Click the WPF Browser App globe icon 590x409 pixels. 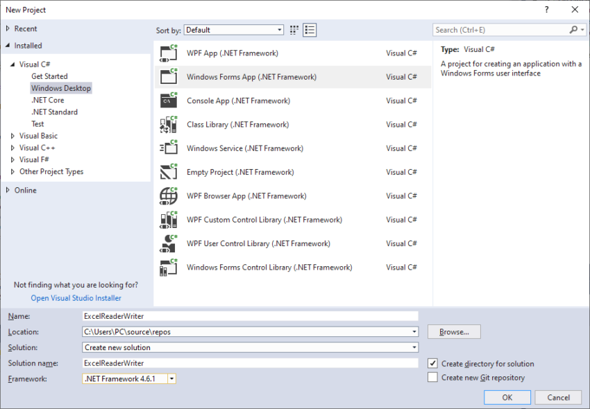click(169, 196)
